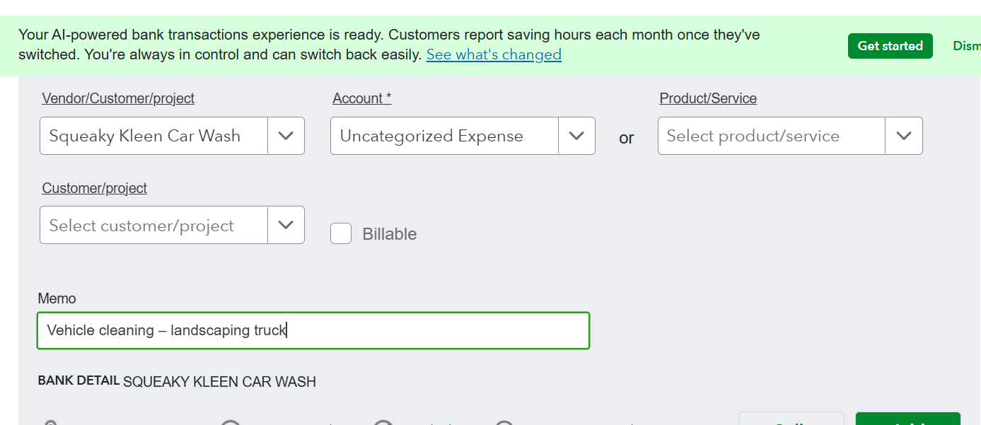Click the Uncategorized Expense account field

[444, 136]
